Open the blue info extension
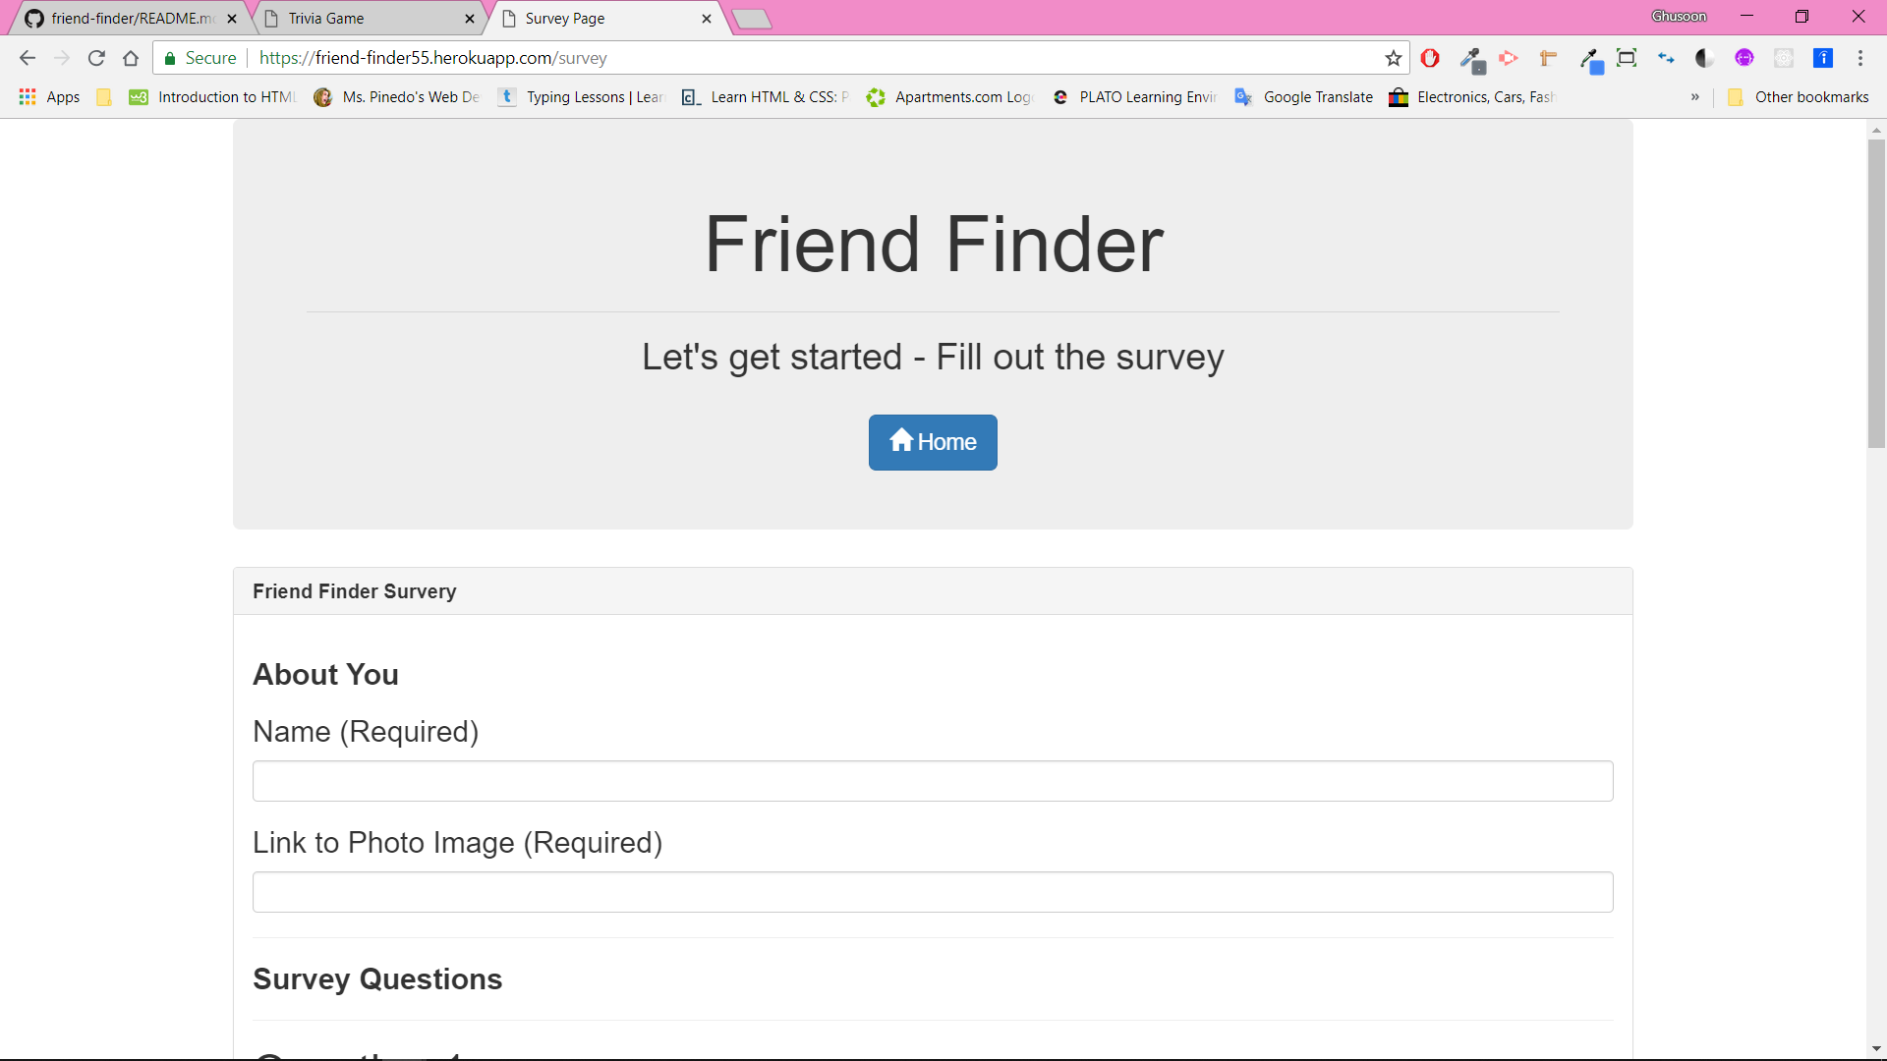This screenshot has height=1061, width=1887. (x=1824, y=58)
